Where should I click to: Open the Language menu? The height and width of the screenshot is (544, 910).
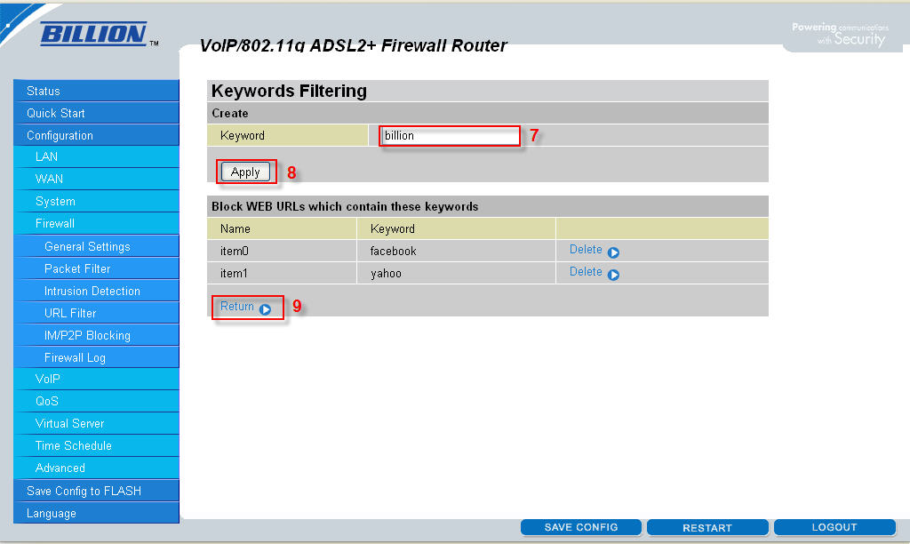96,513
